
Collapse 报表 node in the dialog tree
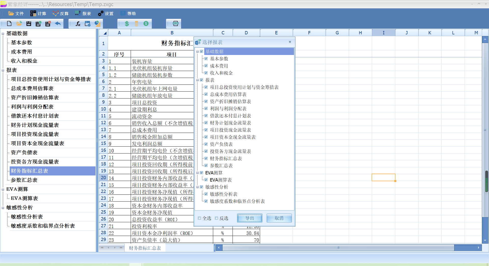197,80
